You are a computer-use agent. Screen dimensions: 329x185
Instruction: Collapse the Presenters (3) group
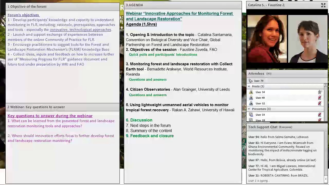pyautogui.click(x=249, y=109)
